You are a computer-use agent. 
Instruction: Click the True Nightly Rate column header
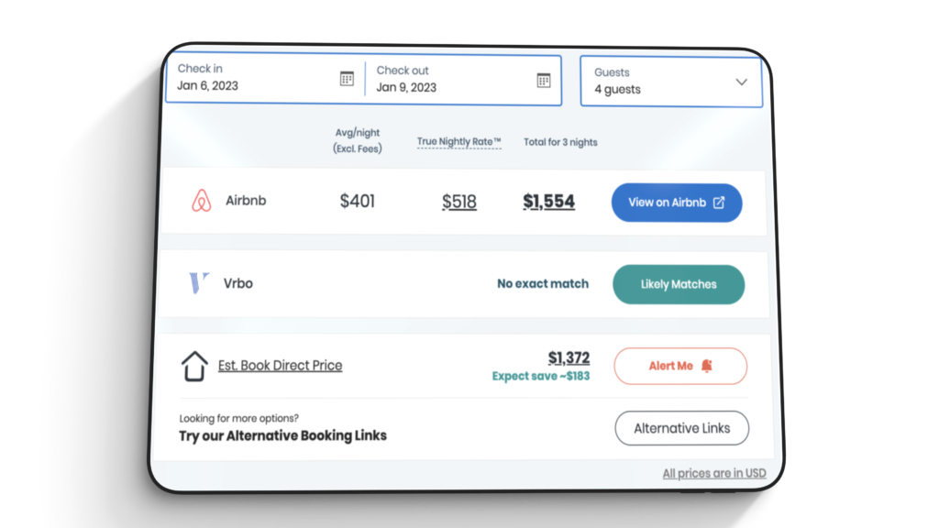tap(458, 142)
